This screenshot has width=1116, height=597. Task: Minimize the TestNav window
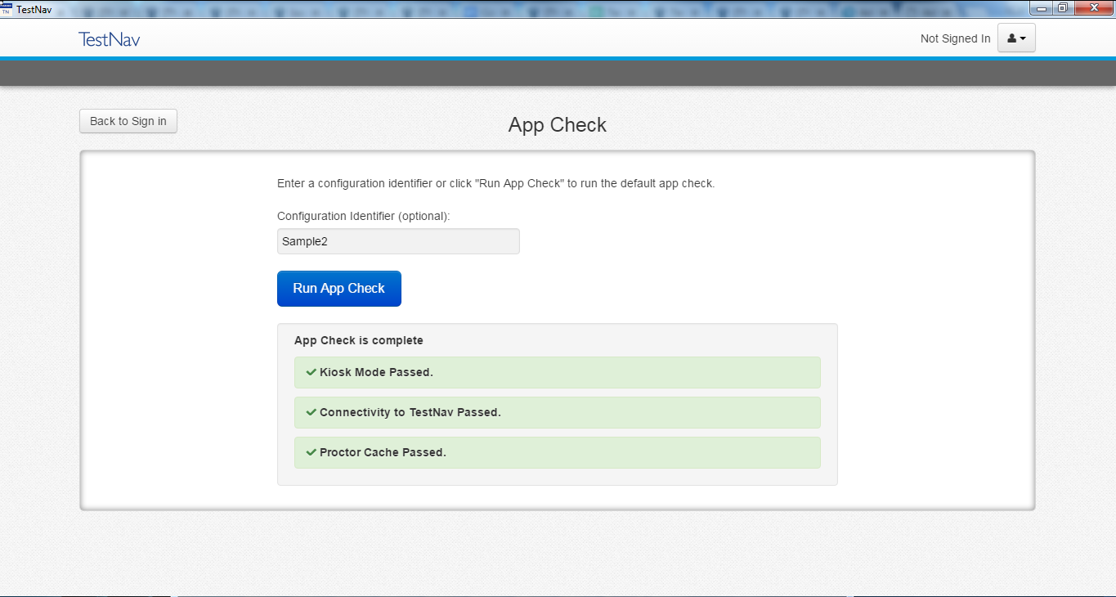[1042, 7]
